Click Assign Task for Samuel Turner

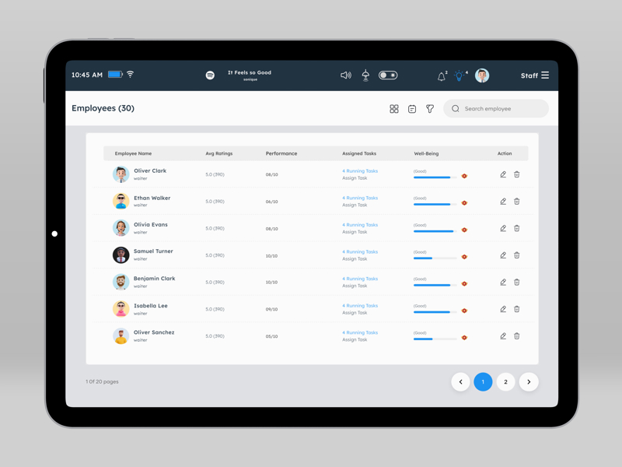(x=355, y=259)
